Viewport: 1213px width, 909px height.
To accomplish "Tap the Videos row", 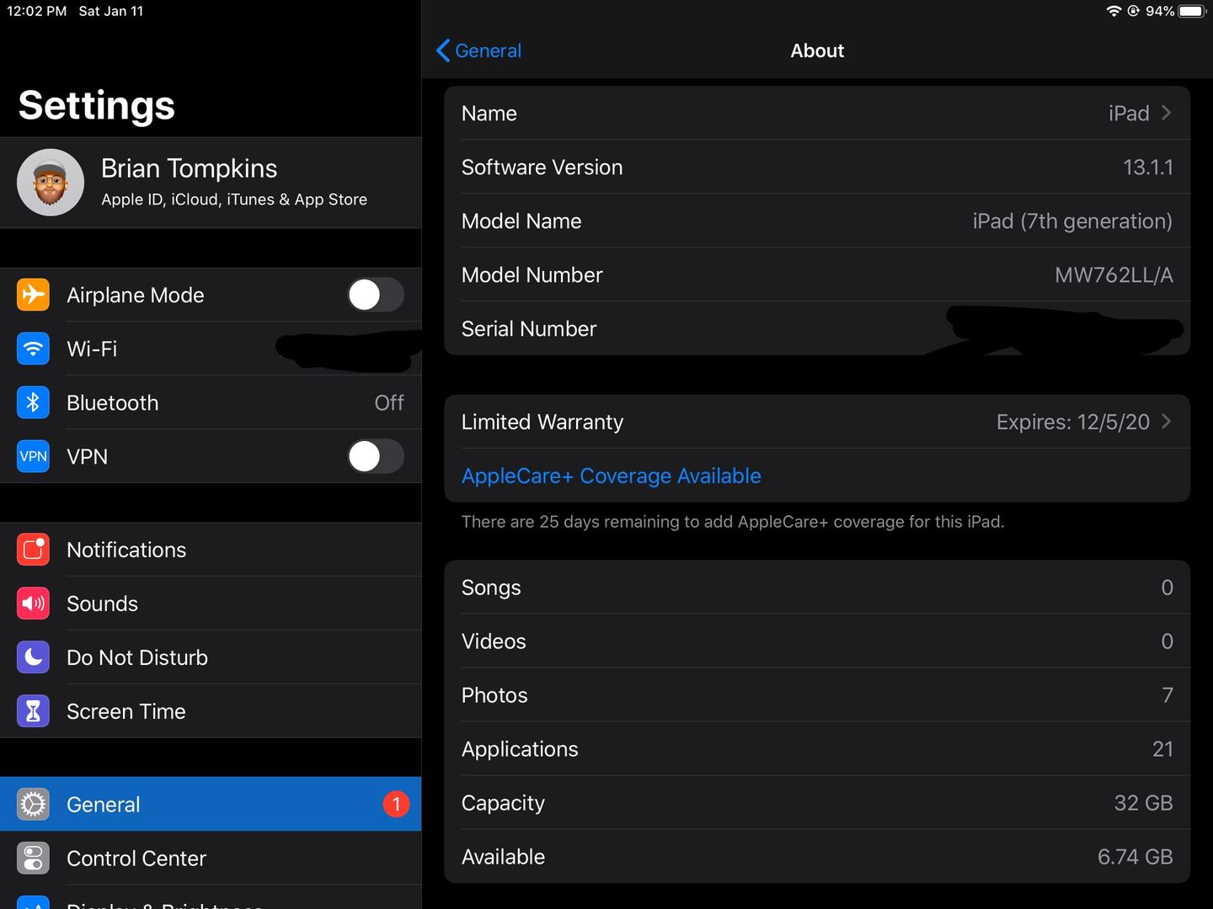I will [817, 641].
